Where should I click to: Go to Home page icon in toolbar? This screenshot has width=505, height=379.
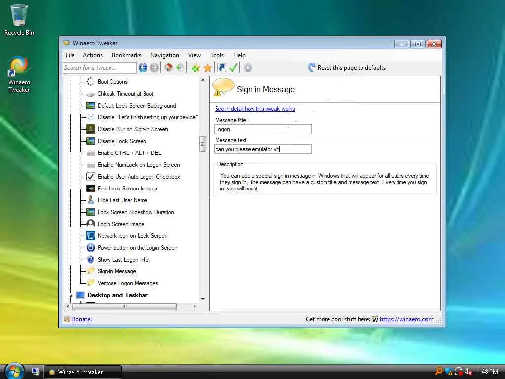(168, 67)
